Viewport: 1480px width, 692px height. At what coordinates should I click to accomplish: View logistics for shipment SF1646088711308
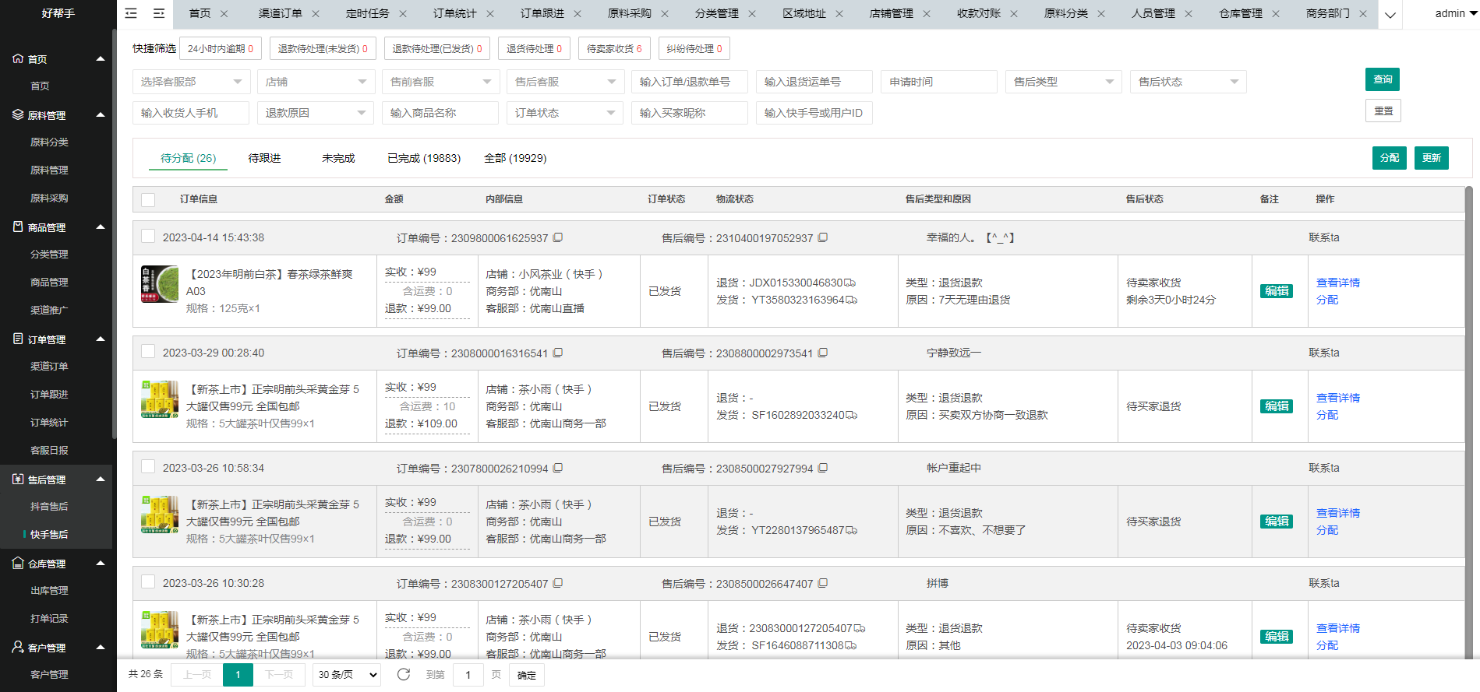[852, 645]
